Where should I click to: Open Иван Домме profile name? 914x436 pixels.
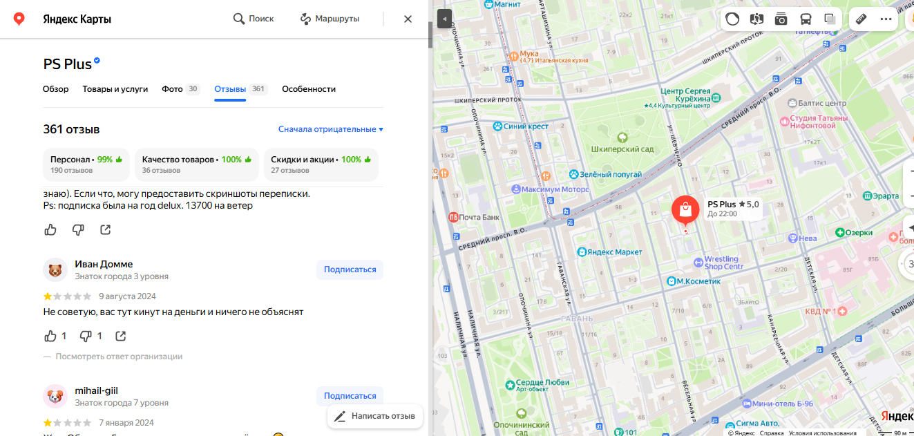coord(104,264)
